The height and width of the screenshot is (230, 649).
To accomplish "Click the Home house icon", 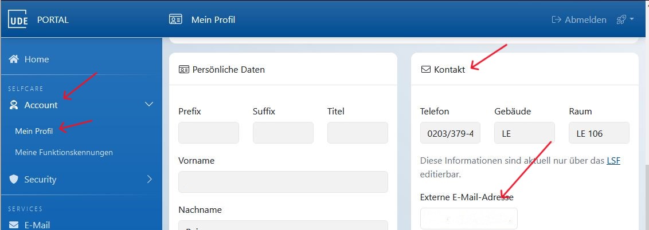I will pyautogui.click(x=14, y=59).
